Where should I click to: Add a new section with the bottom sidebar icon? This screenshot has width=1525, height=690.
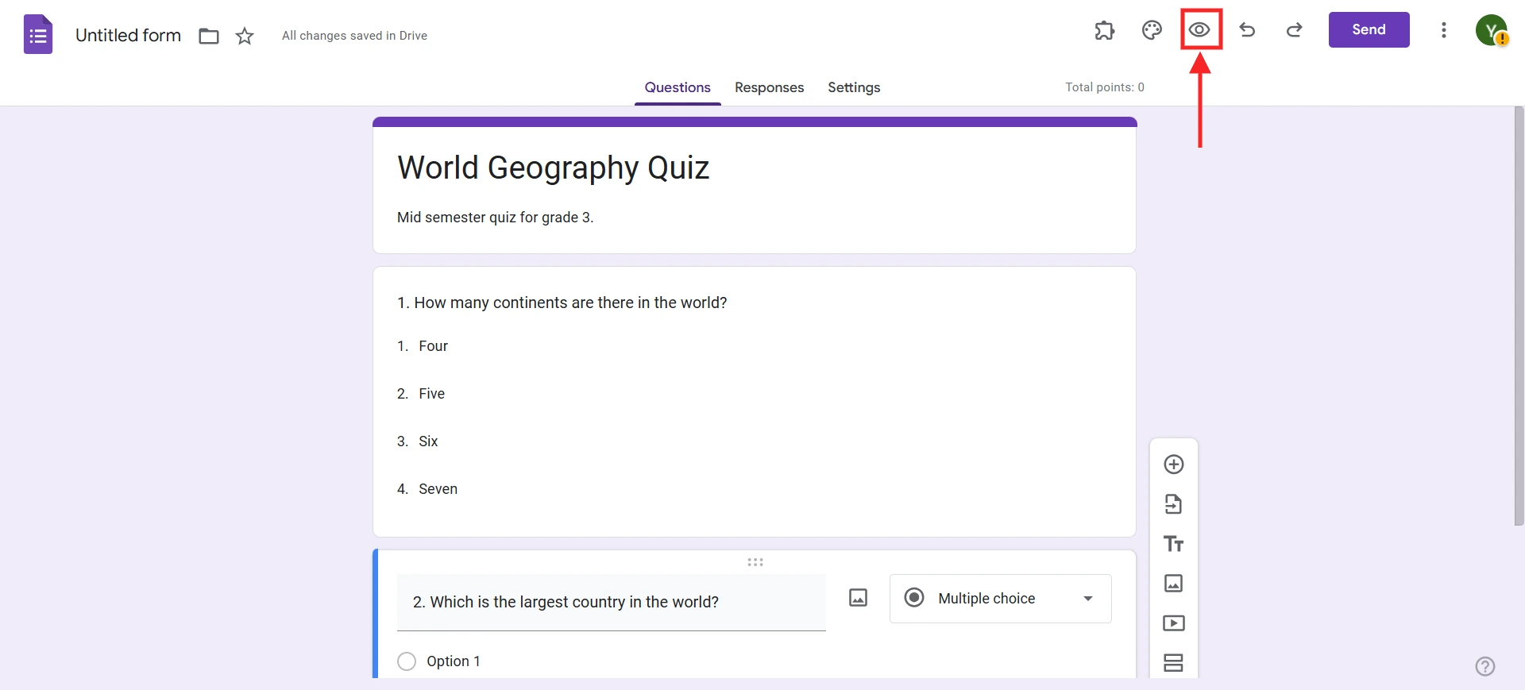pyautogui.click(x=1174, y=662)
